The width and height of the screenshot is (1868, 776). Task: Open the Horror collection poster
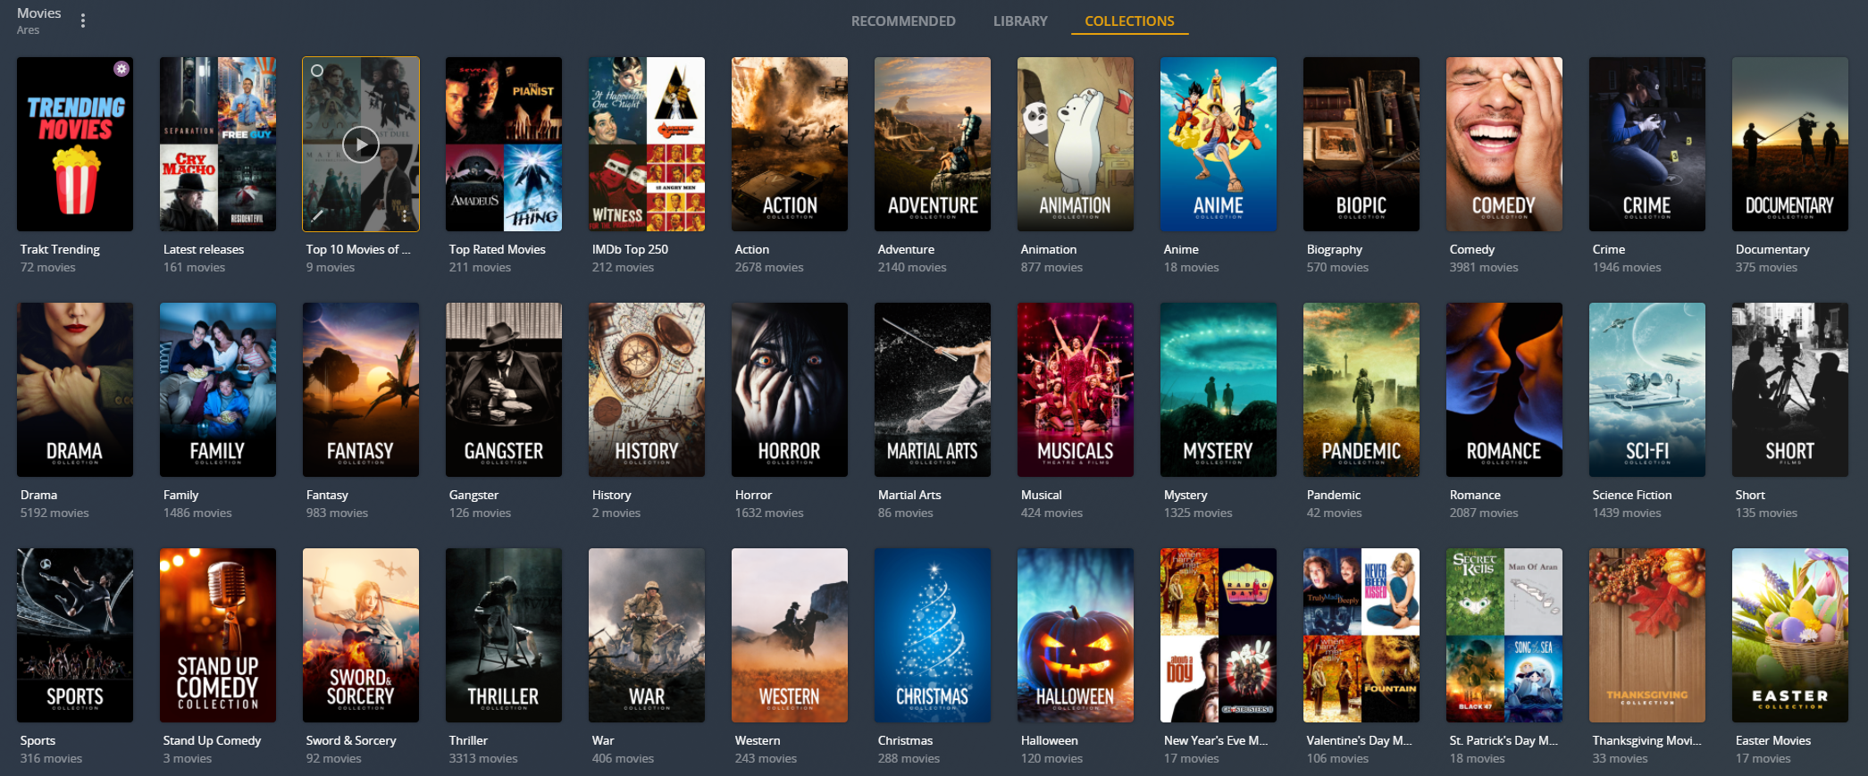click(x=789, y=389)
